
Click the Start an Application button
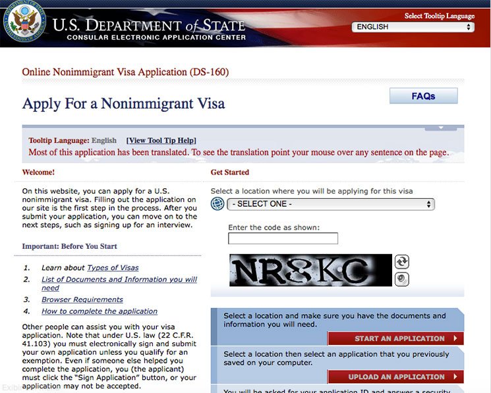(399, 338)
